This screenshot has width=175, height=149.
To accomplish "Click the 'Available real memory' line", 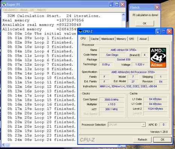I will [42, 25].
